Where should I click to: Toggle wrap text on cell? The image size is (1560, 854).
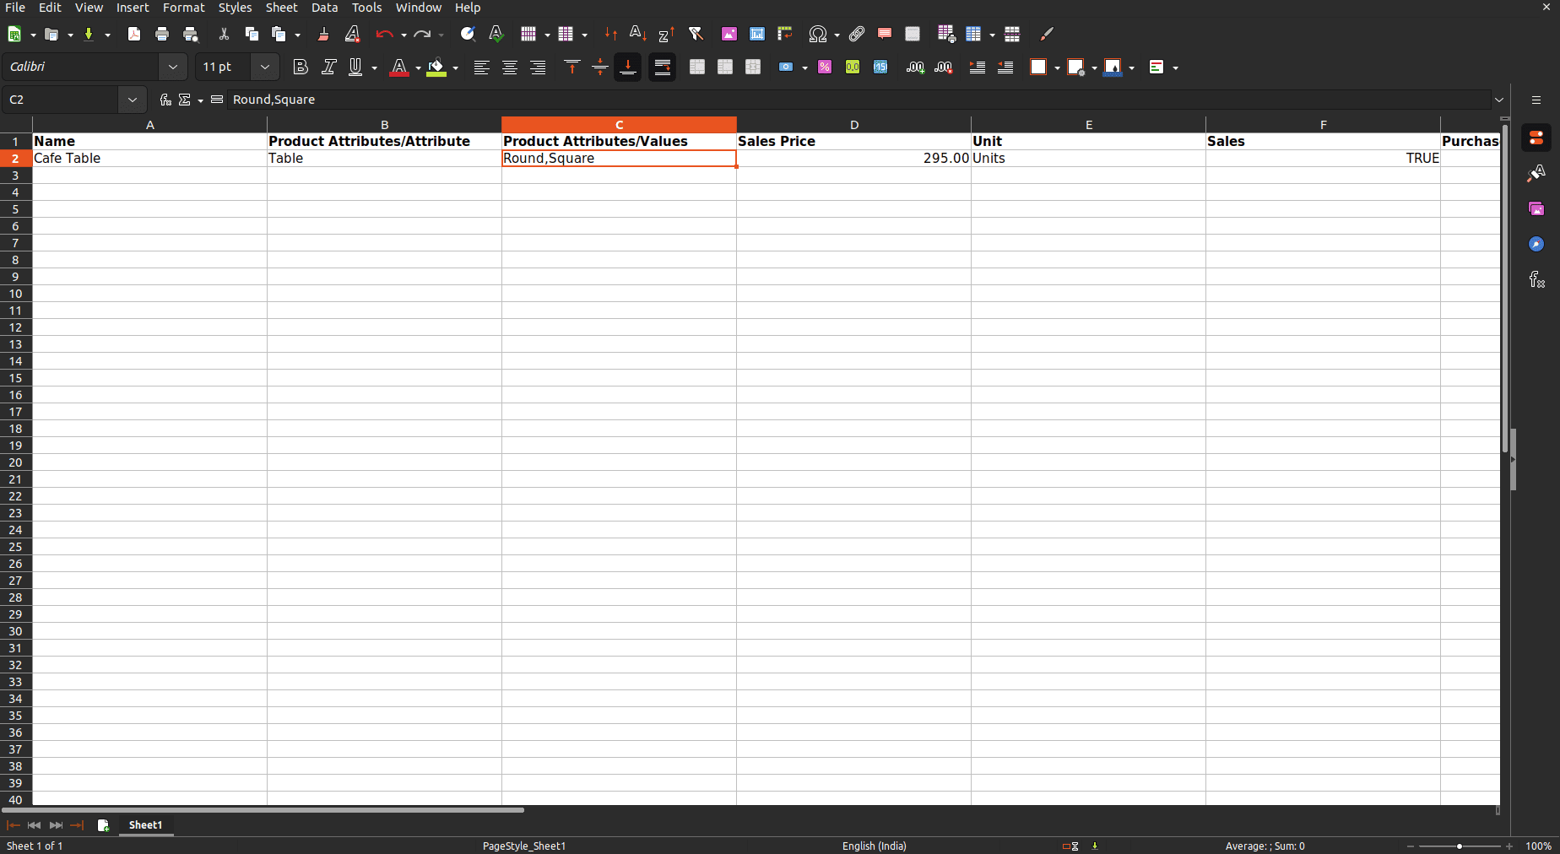click(662, 67)
